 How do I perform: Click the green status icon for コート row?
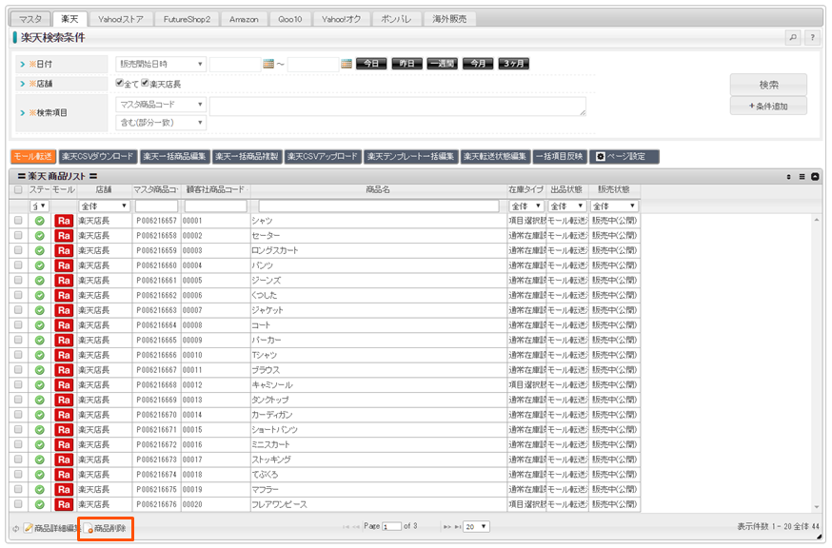click(39, 325)
